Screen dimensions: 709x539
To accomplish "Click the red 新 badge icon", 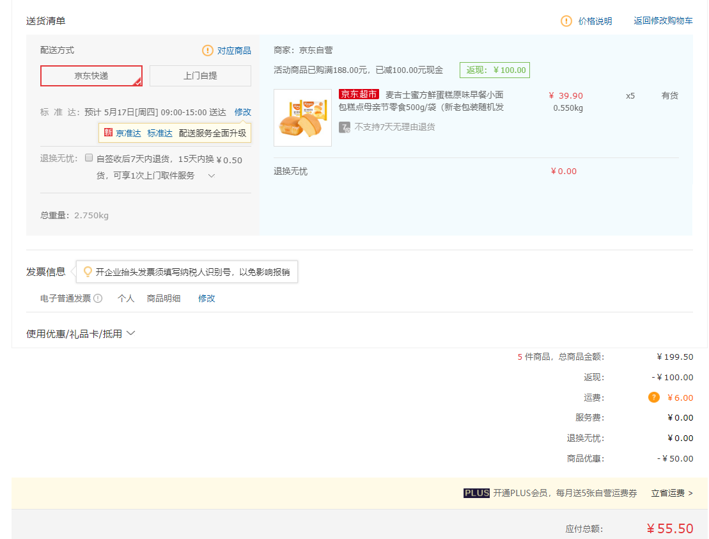I will 108,133.
